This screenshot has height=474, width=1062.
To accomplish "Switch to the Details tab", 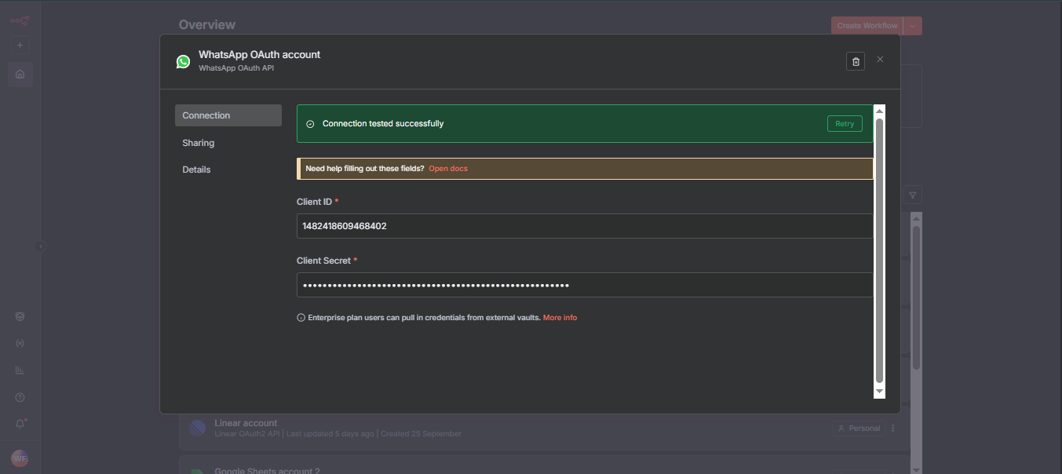I will coord(197,170).
